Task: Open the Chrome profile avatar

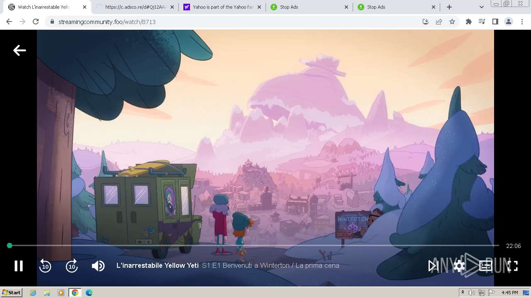Action: click(509, 22)
